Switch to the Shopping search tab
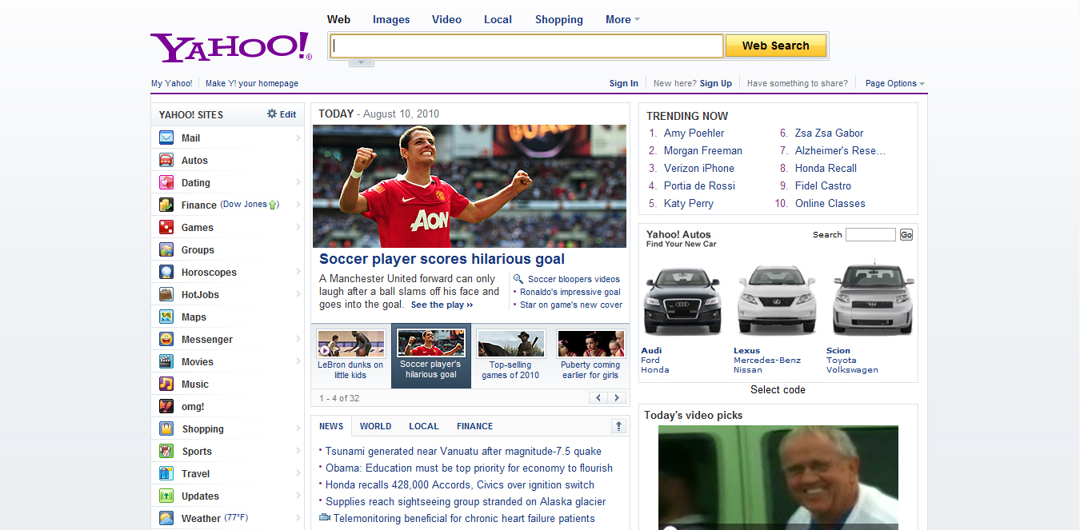The image size is (1080, 530). [559, 19]
